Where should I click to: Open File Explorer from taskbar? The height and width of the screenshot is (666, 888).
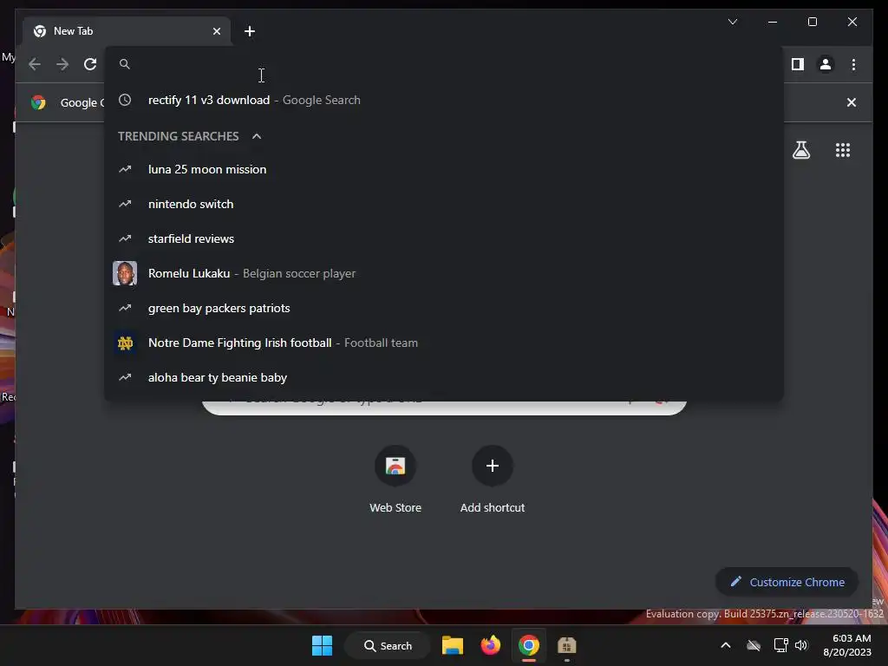point(453,645)
